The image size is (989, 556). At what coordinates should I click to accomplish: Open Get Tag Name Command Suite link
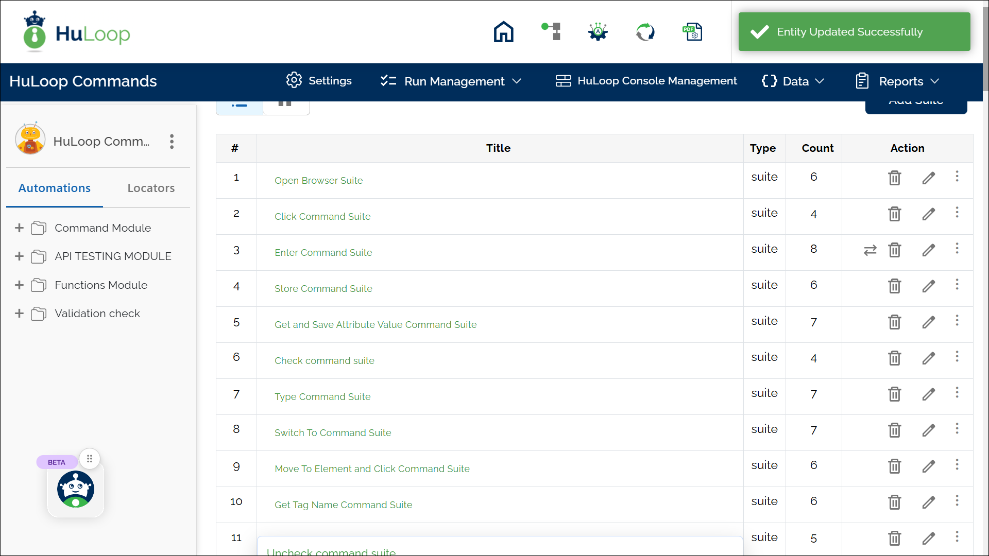pyautogui.click(x=343, y=505)
